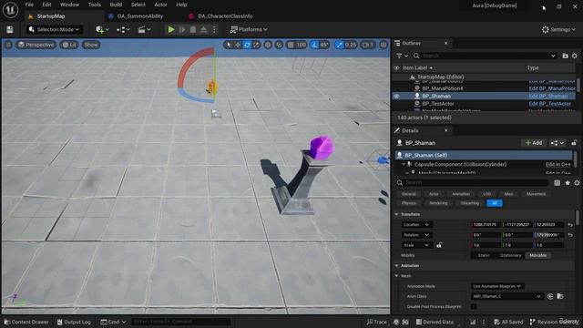
Task: Set Mobility to Static
Action: 484,255
